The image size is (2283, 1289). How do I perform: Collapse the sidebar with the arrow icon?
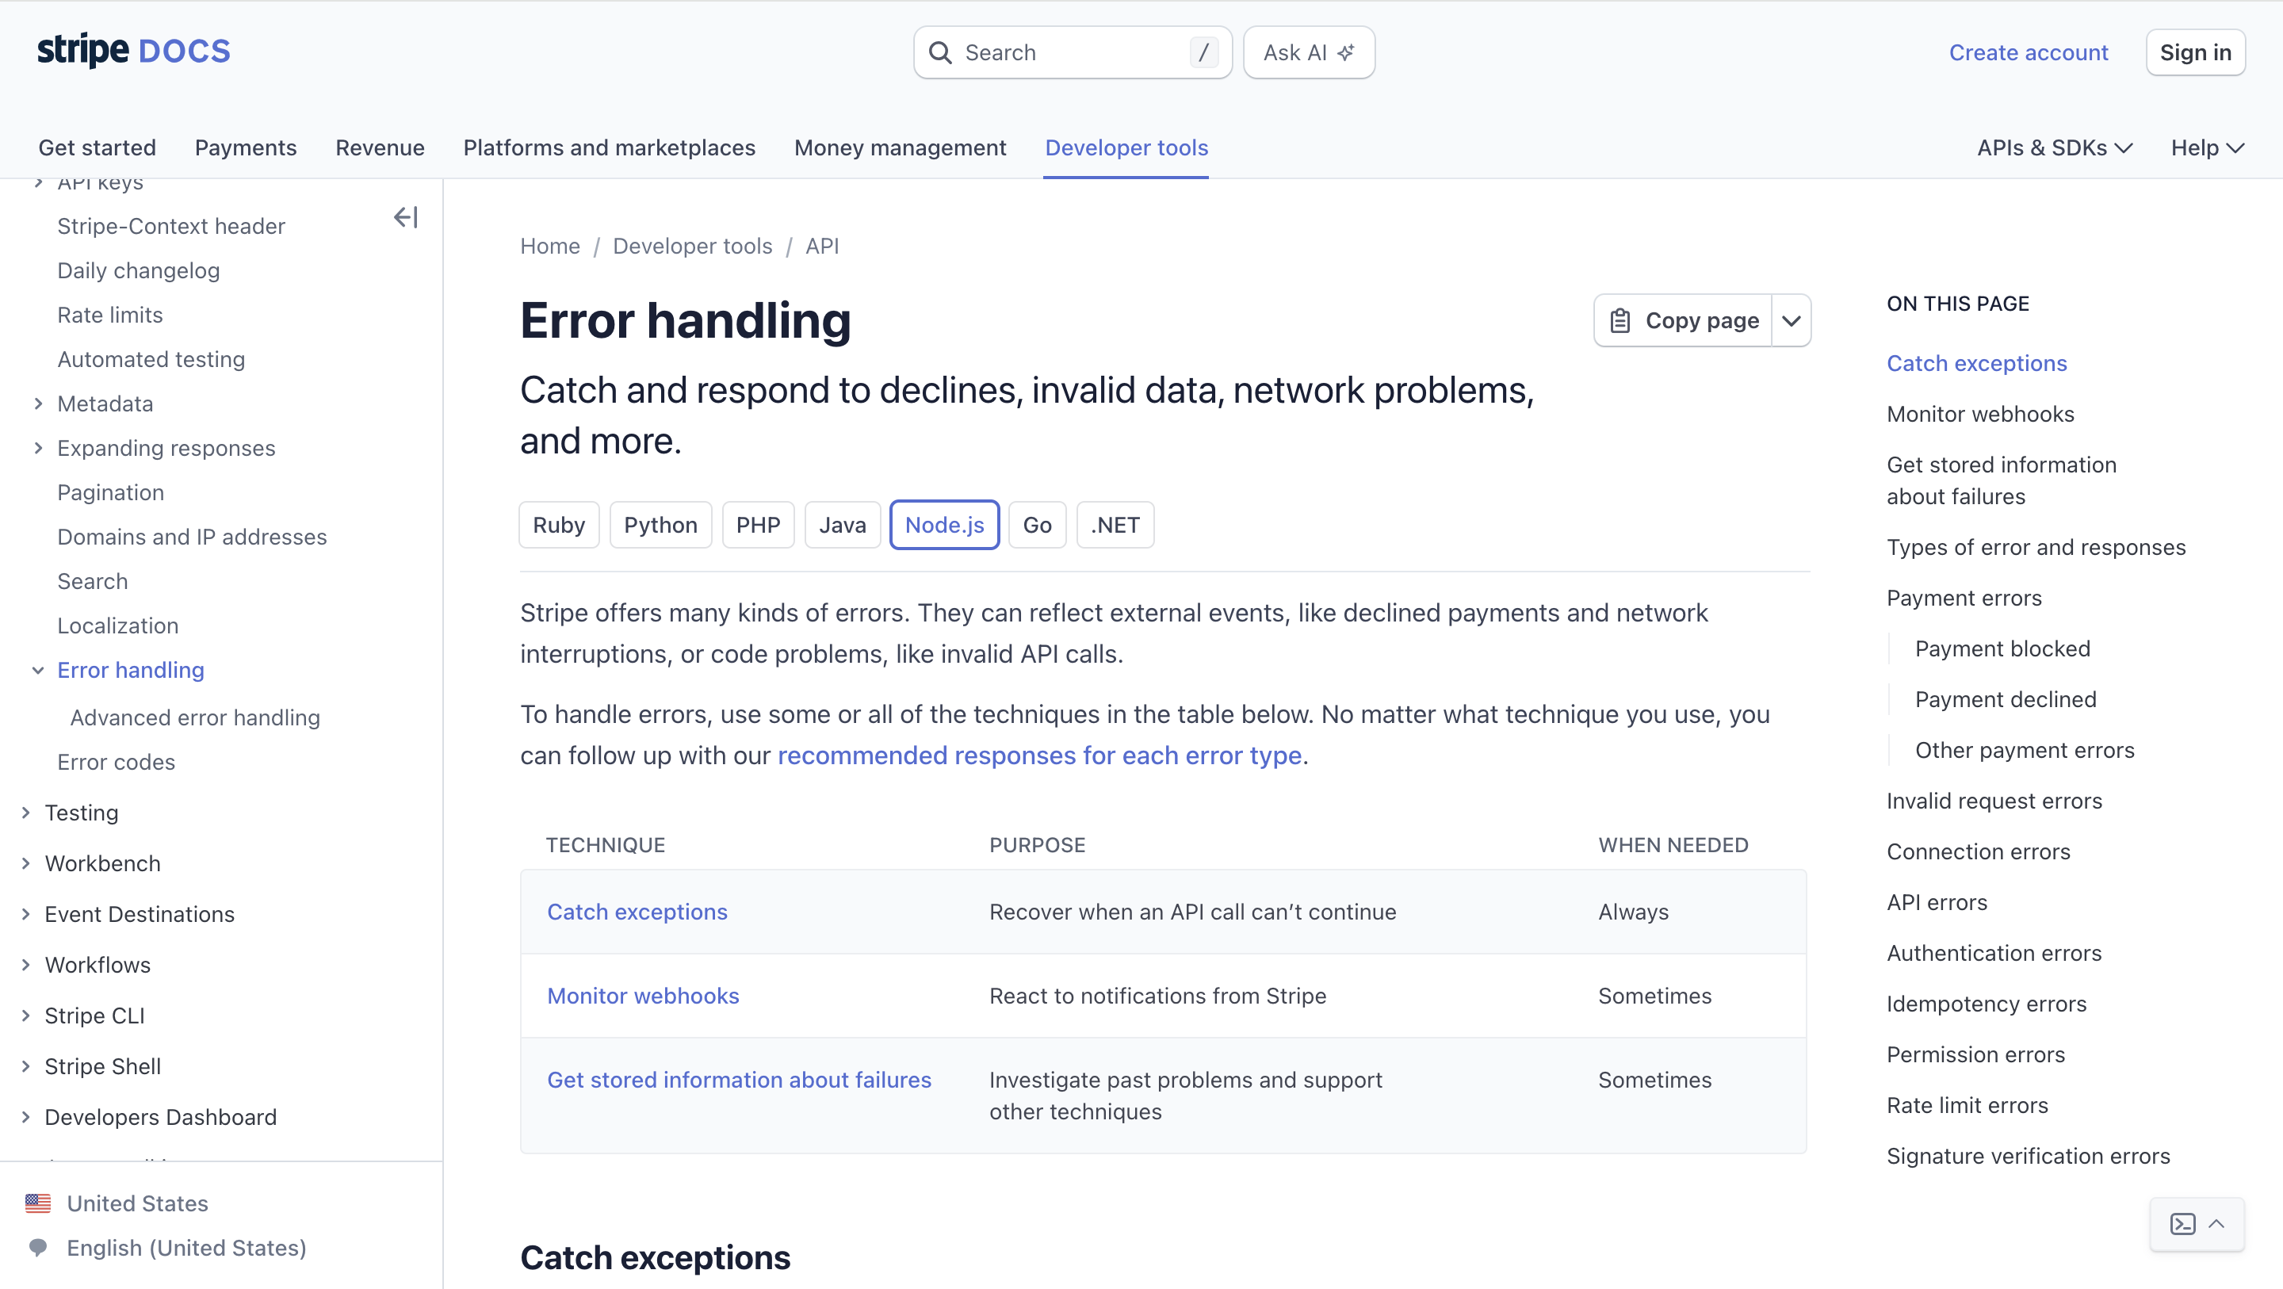[406, 217]
